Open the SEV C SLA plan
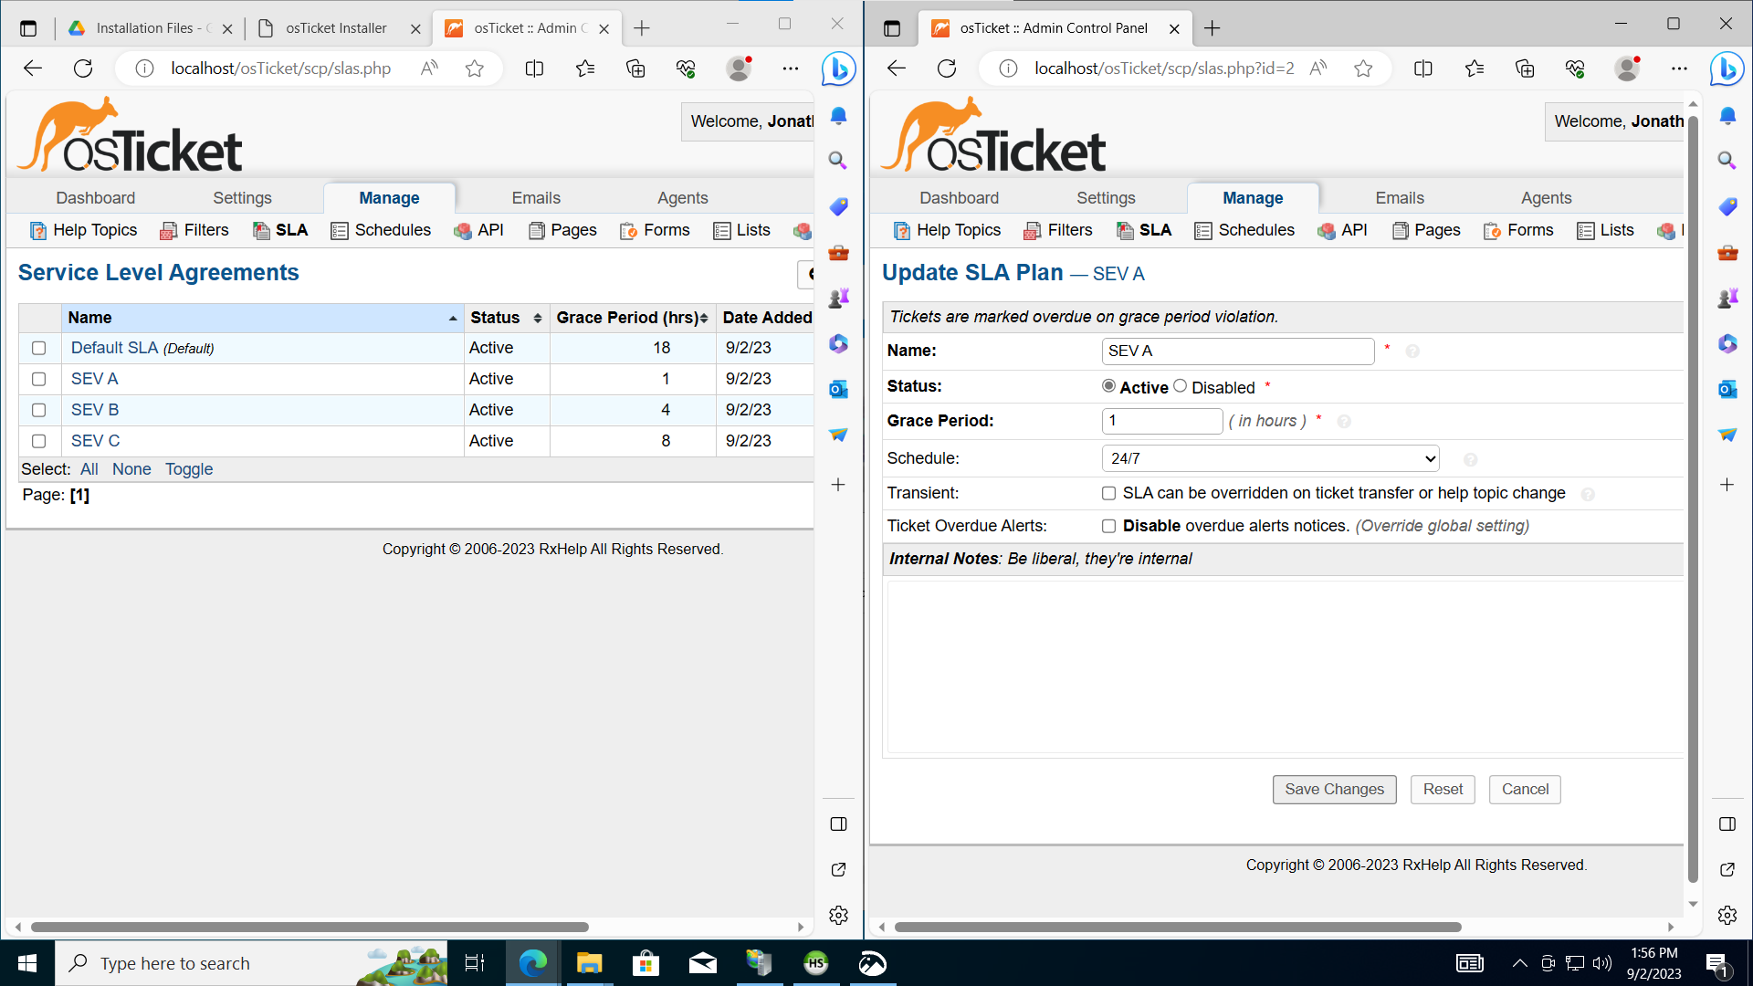 point(95,440)
